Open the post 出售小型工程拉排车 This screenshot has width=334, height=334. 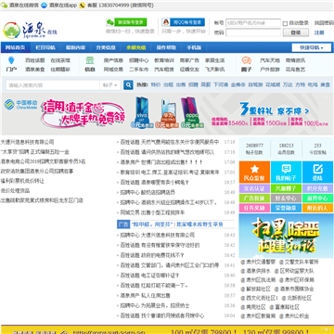[162, 212]
